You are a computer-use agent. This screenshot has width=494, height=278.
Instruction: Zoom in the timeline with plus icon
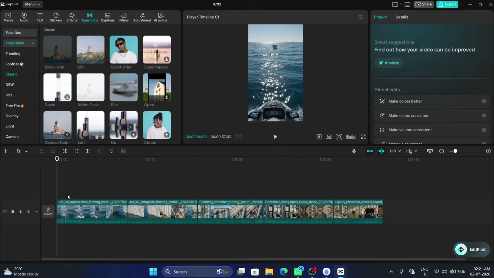[488, 151]
